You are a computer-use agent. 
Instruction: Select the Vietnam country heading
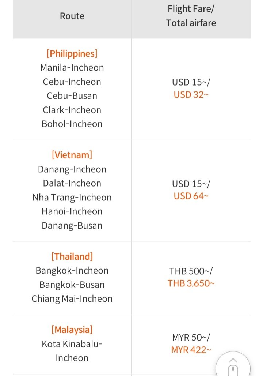point(72,155)
